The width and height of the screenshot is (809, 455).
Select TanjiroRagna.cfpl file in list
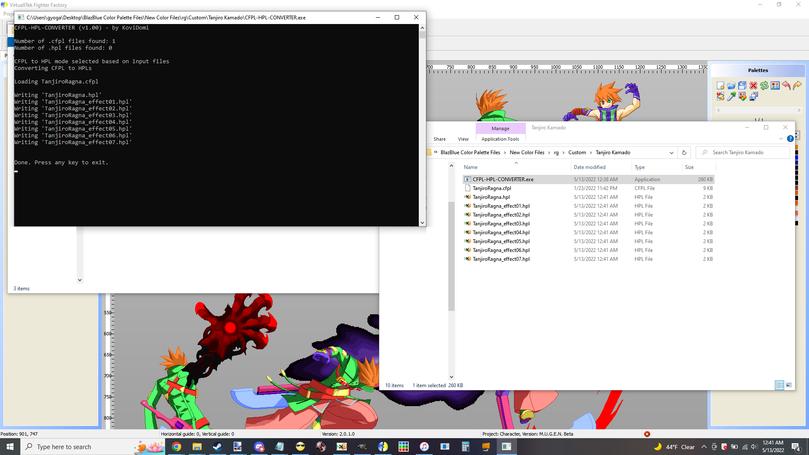tap(492, 188)
